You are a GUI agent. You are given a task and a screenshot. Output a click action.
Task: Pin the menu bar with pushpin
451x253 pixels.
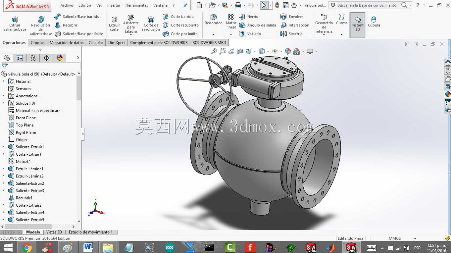[x=185, y=5]
